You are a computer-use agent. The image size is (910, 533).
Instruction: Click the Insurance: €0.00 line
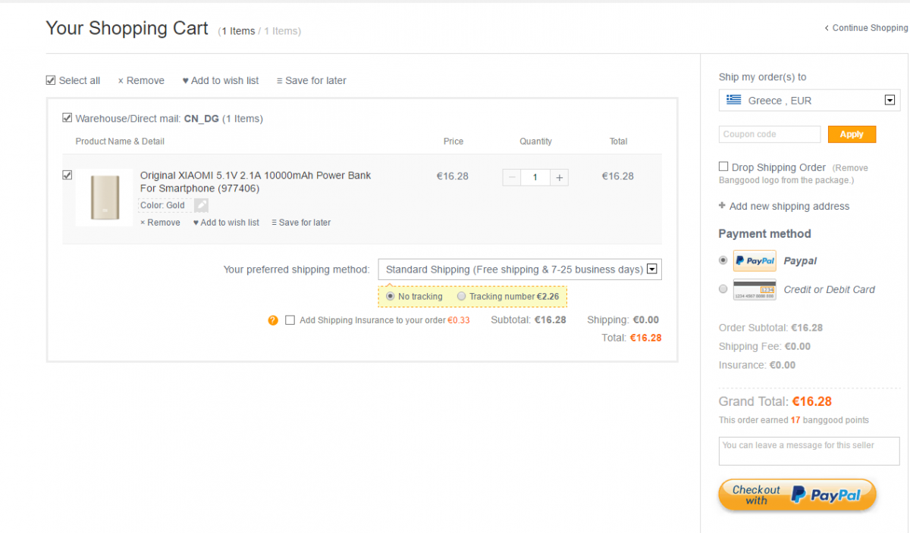coord(757,365)
